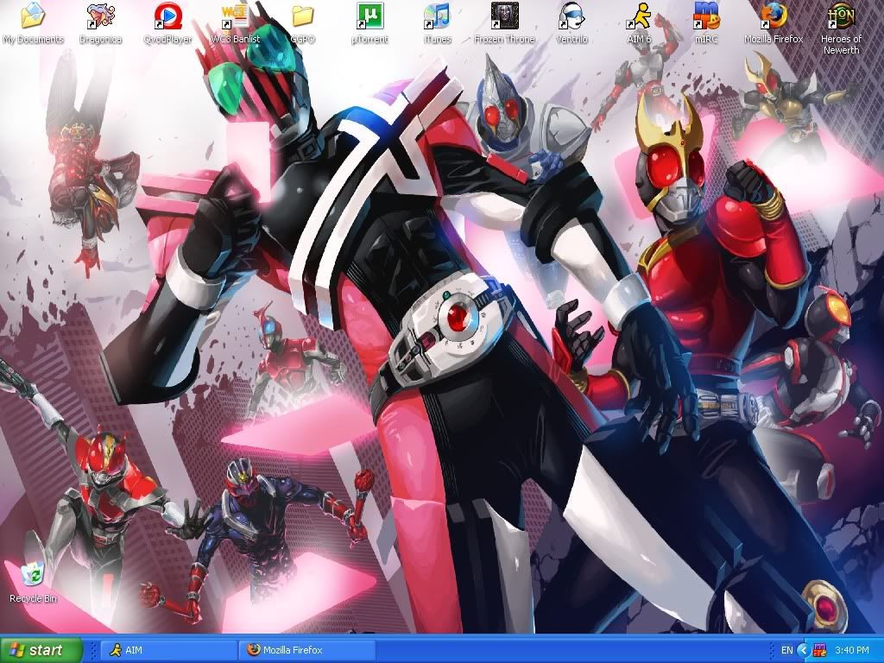The height and width of the screenshot is (663, 884).
Task: Click the mIRC icon in the system tray
Action: [820, 650]
